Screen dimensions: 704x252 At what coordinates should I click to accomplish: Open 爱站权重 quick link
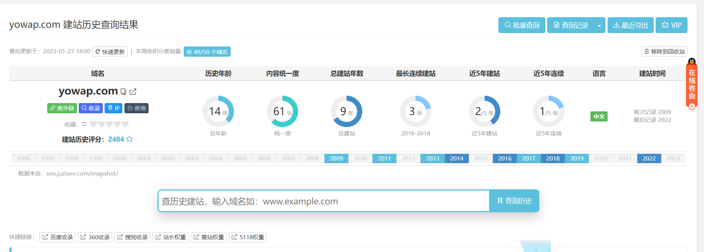click(209, 237)
